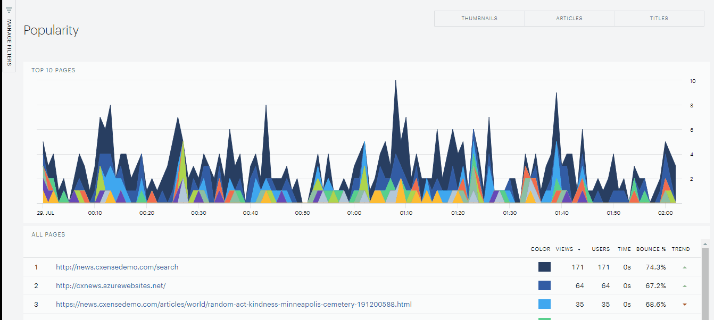Click the medium blue color swatch in row 2

click(544, 285)
